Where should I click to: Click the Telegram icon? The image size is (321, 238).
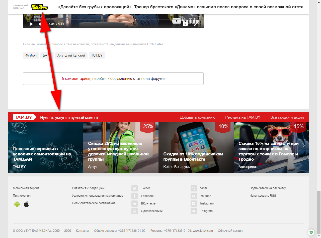194,211
